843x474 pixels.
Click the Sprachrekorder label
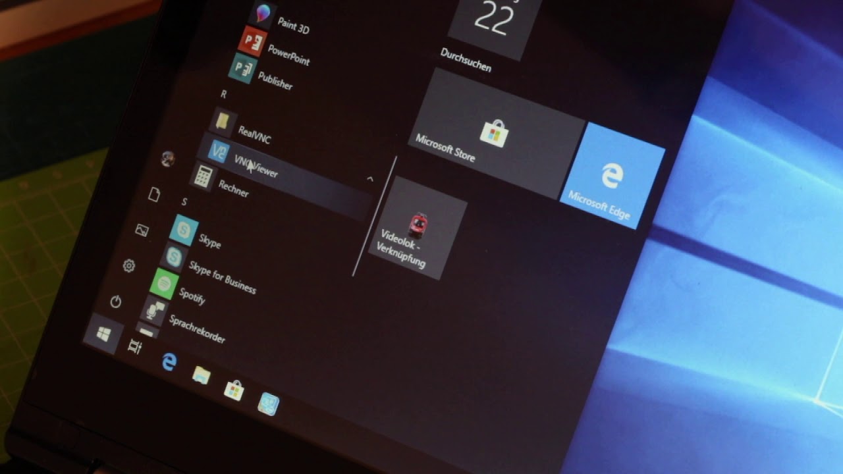click(x=197, y=329)
